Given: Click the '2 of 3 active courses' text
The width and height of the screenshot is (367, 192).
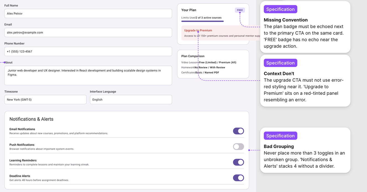Looking at the screenshot, I should pos(209,18).
